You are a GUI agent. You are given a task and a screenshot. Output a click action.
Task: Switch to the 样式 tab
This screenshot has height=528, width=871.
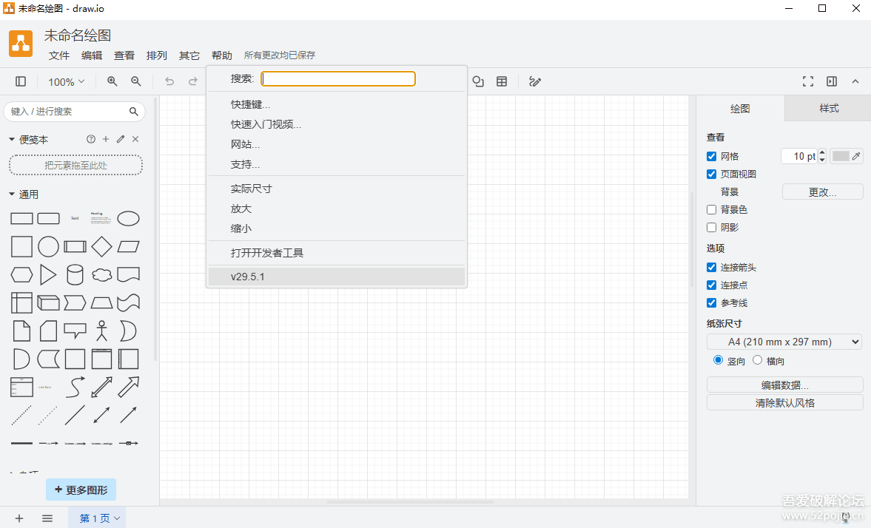point(828,109)
